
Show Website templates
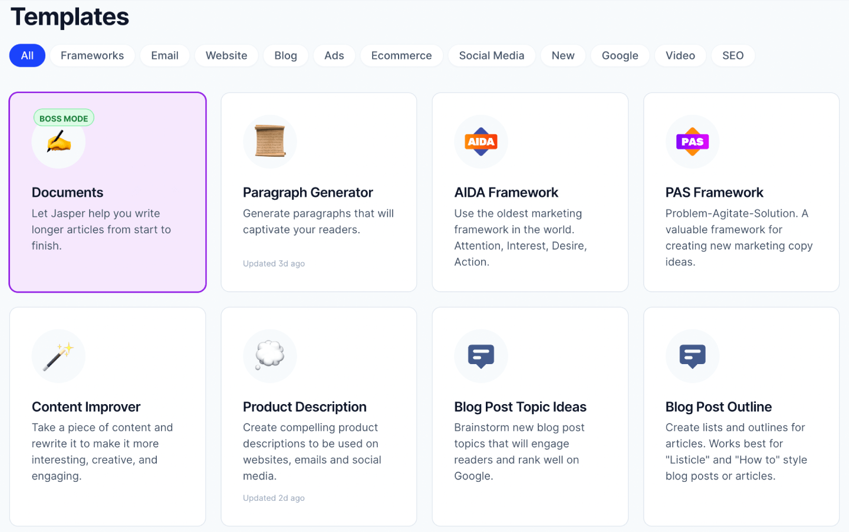pos(226,55)
